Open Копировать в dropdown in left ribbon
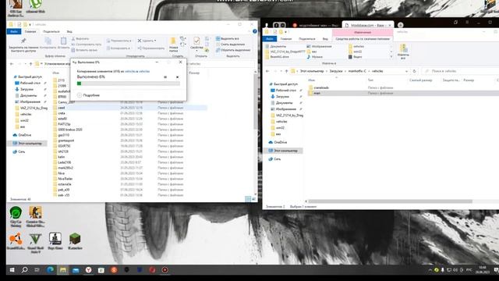The image size is (499, 281). pyautogui.click(x=119, y=48)
